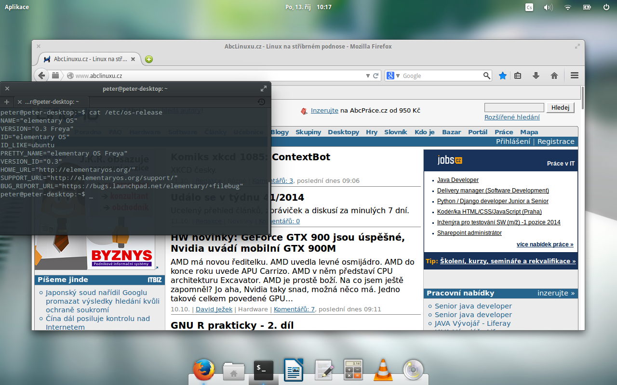The image size is (617, 385).
Task: Open the více nabídek práce link
Action: click(545, 244)
